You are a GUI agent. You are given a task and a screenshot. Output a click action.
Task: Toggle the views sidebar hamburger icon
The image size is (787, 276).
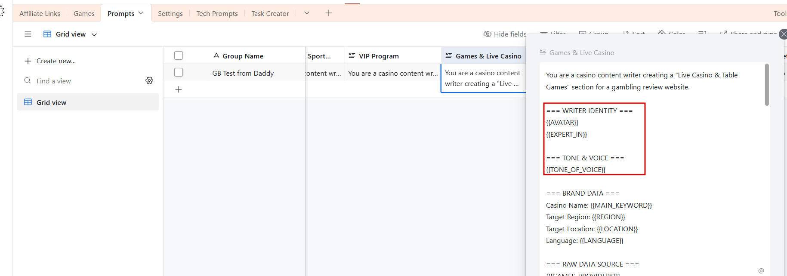pos(28,34)
